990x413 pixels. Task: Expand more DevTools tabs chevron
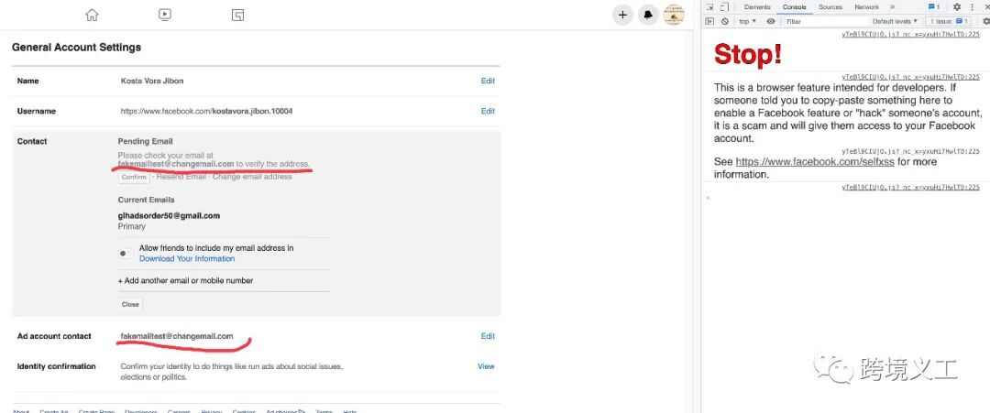pos(892,7)
